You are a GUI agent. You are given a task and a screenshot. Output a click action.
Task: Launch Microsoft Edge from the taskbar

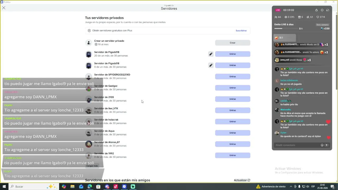90,187
